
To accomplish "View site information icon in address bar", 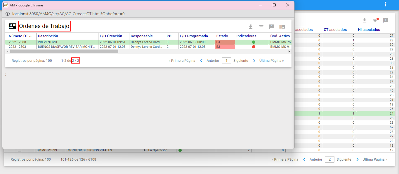I will point(7,14).
